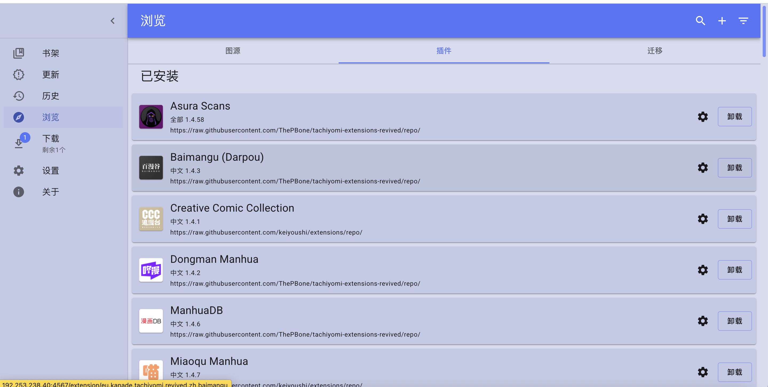This screenshot has width=768, height=387.
Task: Collapse the sidebar with chevron arrow
Action: [113, 21]
